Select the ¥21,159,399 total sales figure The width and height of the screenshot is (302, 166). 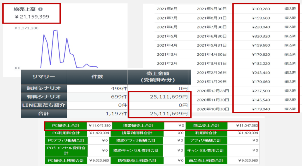pyautogui.click(x=32, y=17)
